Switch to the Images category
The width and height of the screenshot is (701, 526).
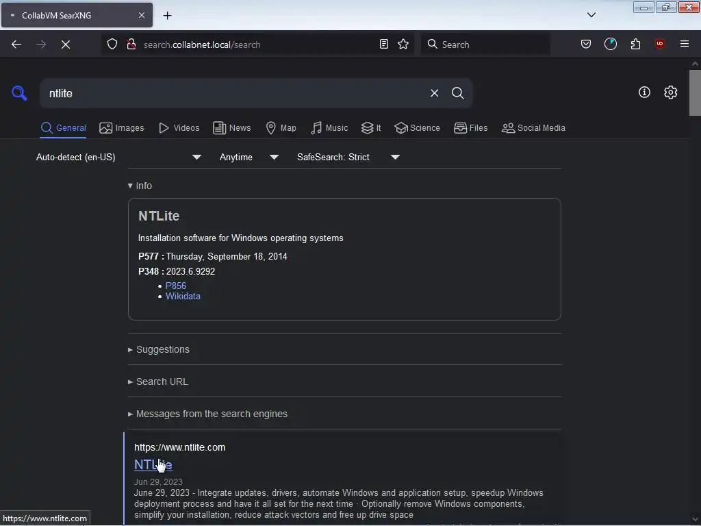click(x=122, y=128)
